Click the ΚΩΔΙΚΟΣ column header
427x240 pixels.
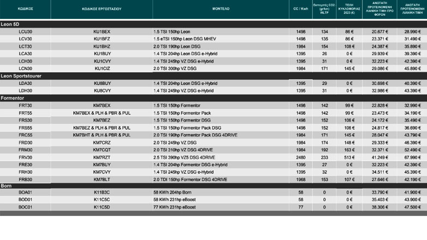point(25,9)
